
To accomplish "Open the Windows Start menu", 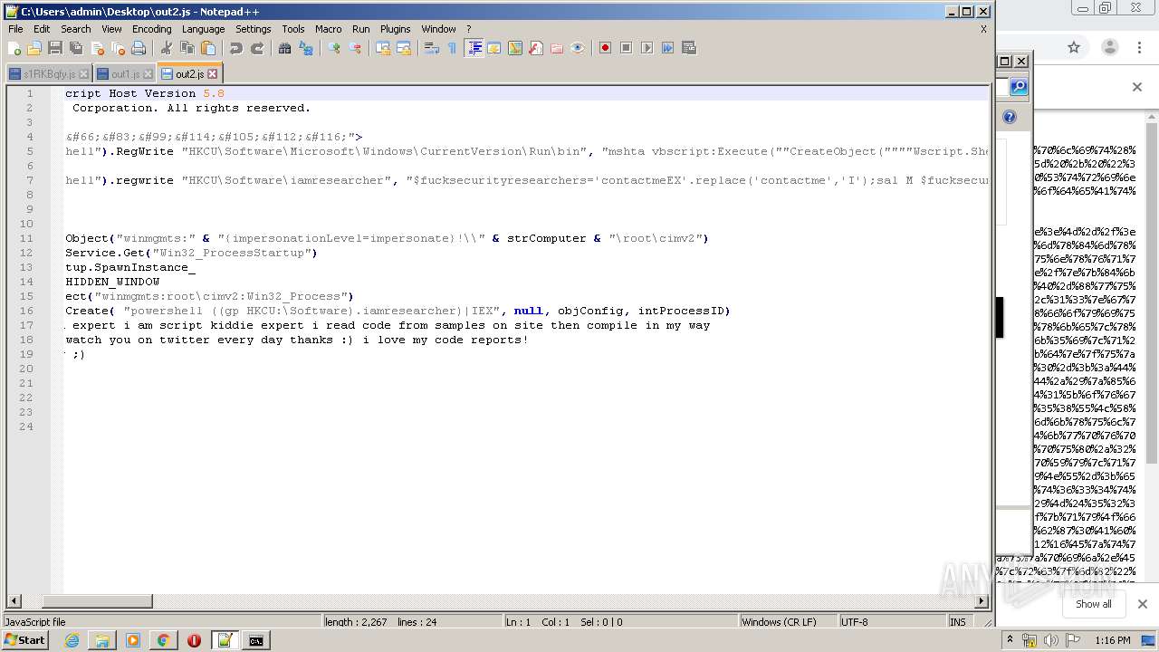I will 25,640.
